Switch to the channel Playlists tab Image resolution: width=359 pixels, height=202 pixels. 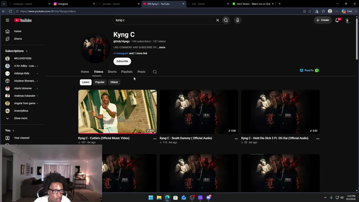coord(127,72)
